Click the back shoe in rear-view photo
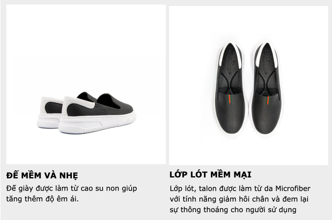This screenshot has height=220, width=332. coord(51,112)
